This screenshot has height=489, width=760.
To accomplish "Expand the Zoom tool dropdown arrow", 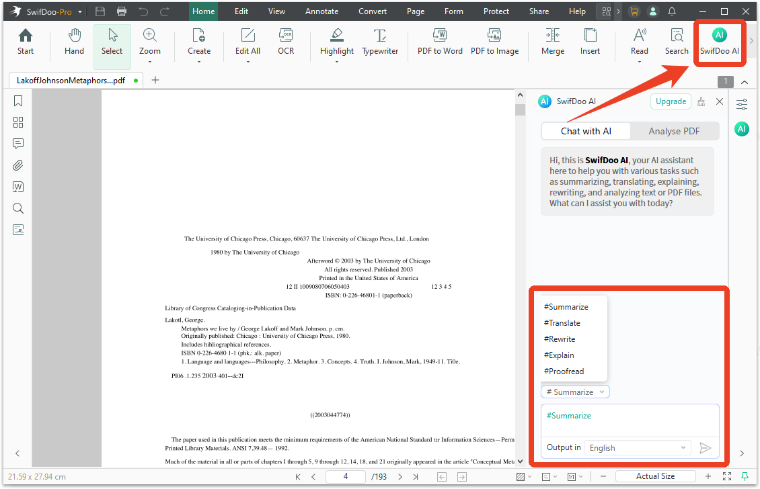I will pos(150,62).
